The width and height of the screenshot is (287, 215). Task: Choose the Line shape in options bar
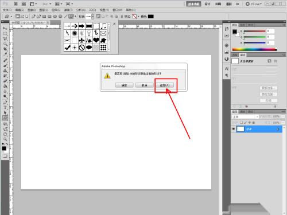tap(65, 17)
